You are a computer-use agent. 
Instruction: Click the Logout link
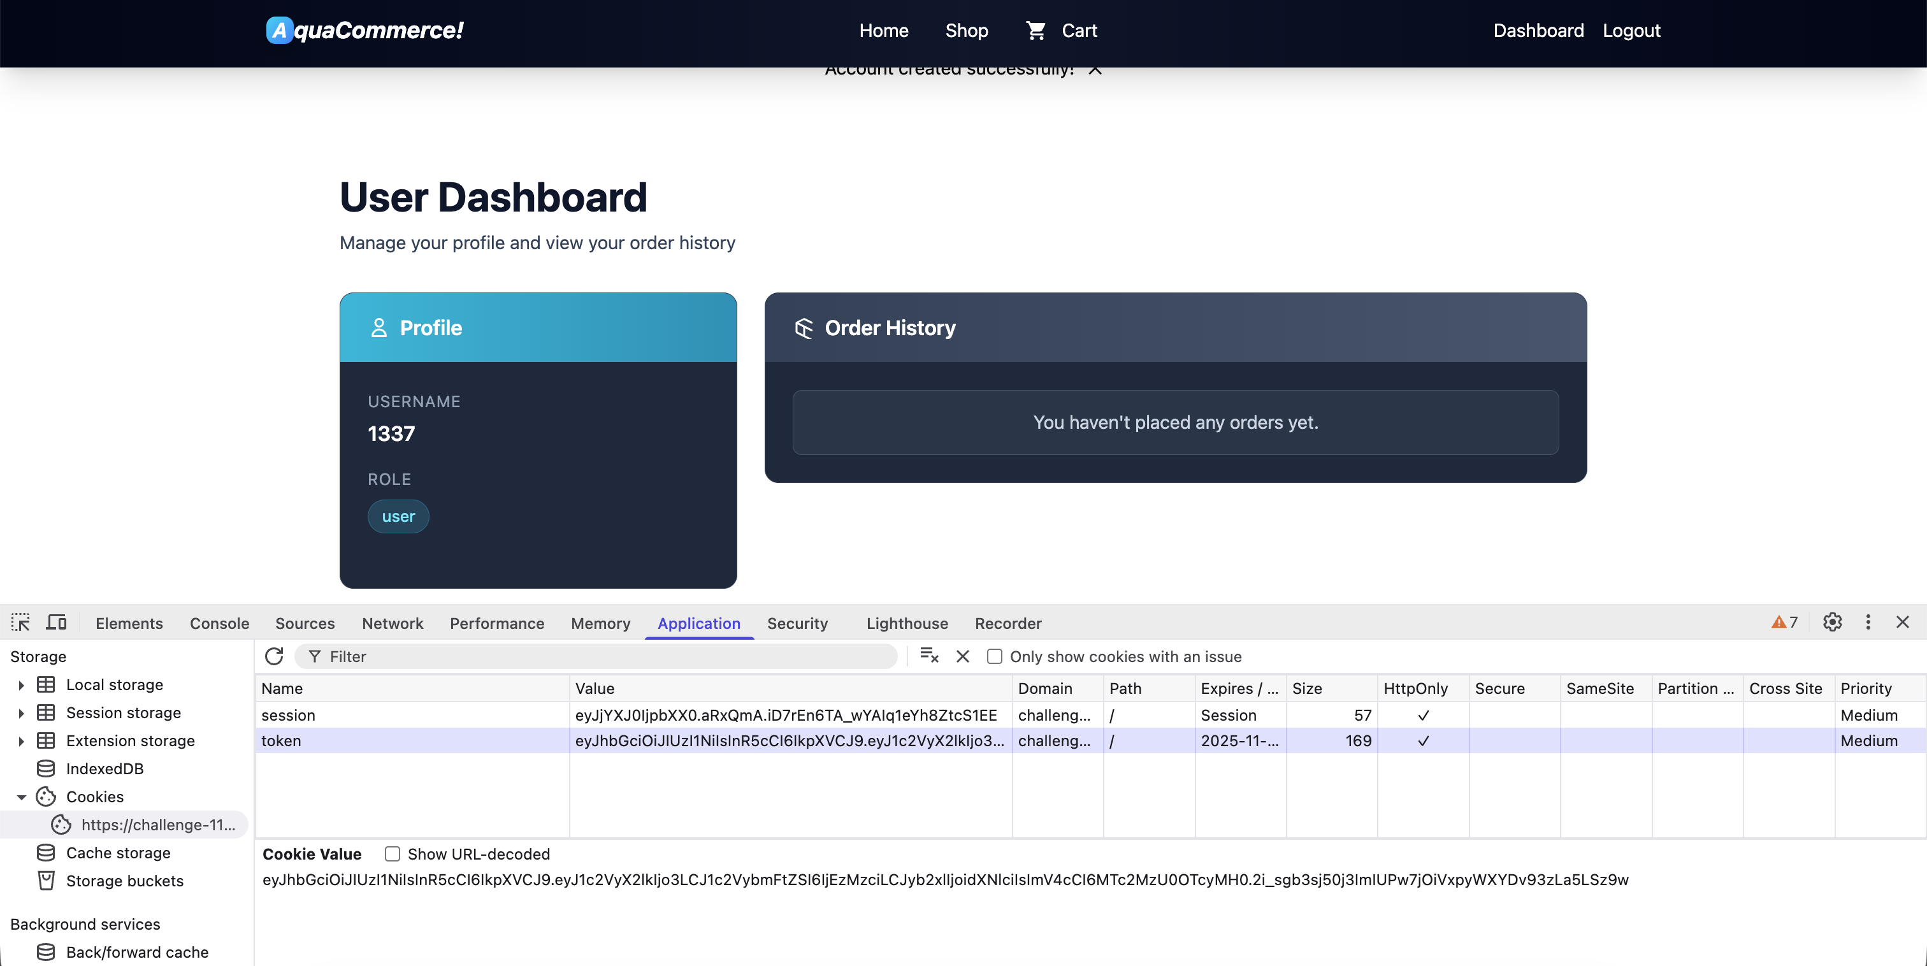pyautogui.click(x=1631, y=31)
